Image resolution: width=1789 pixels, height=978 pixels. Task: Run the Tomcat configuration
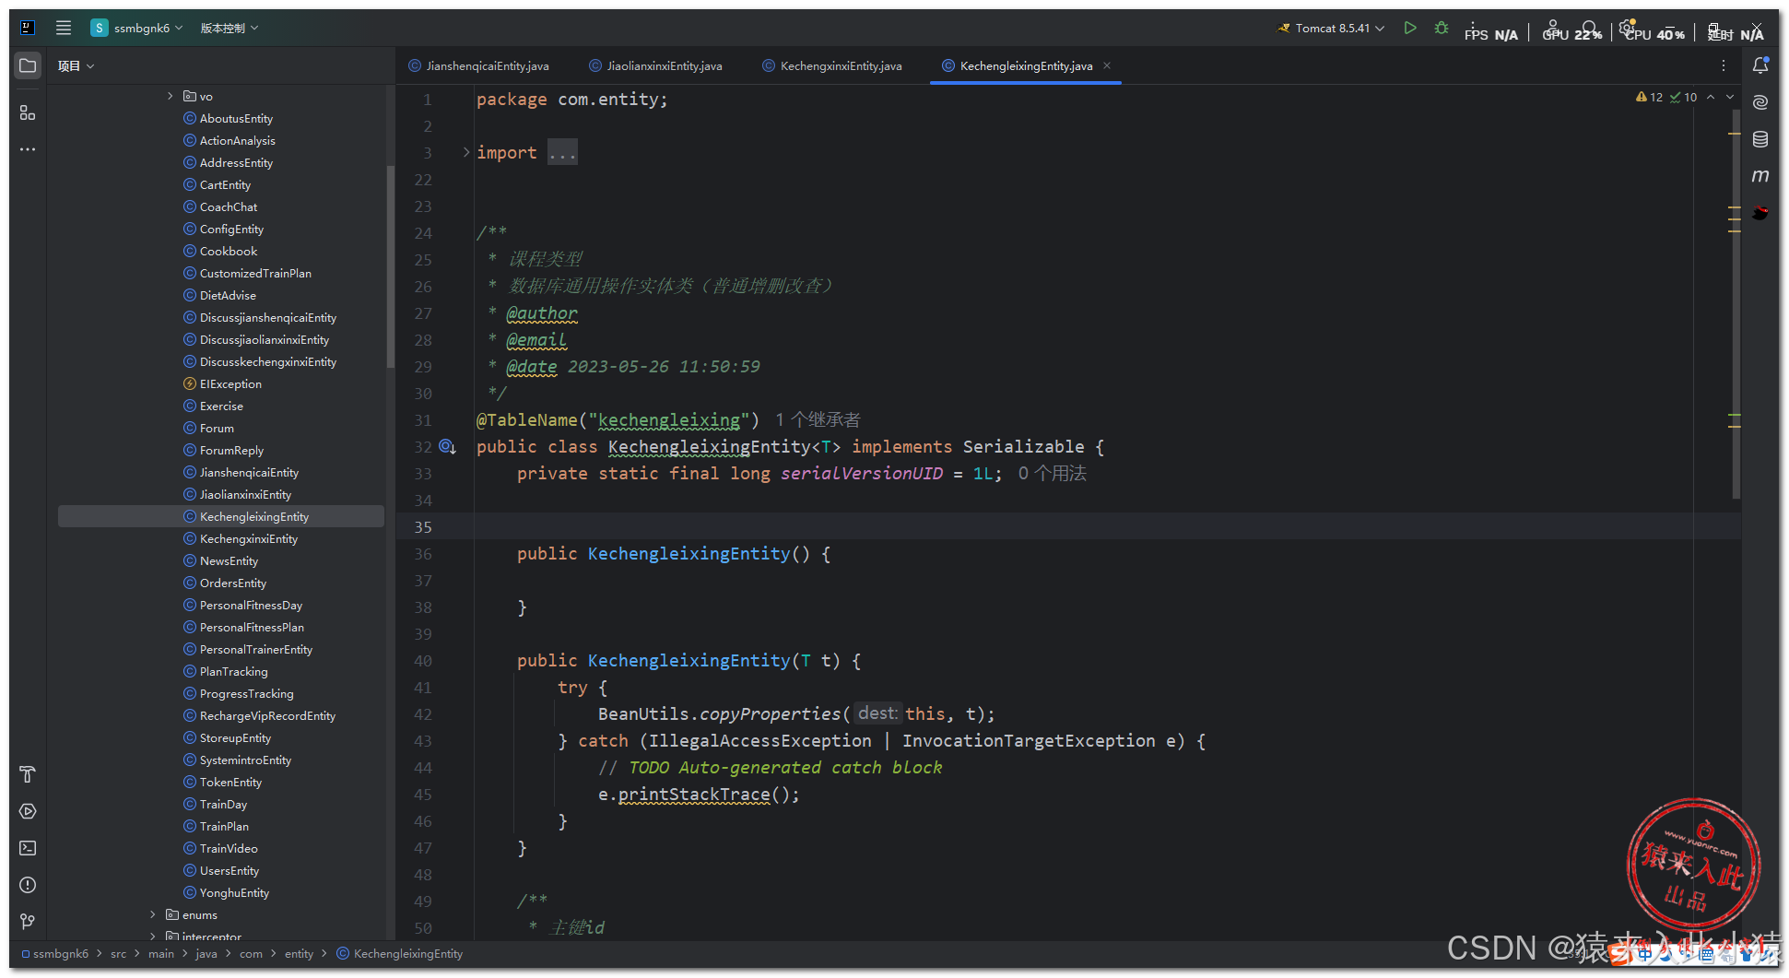point(1409,28)
